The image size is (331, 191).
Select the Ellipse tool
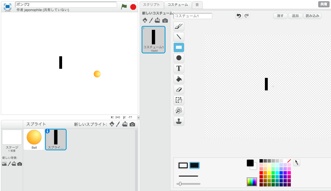pos(179,58)
